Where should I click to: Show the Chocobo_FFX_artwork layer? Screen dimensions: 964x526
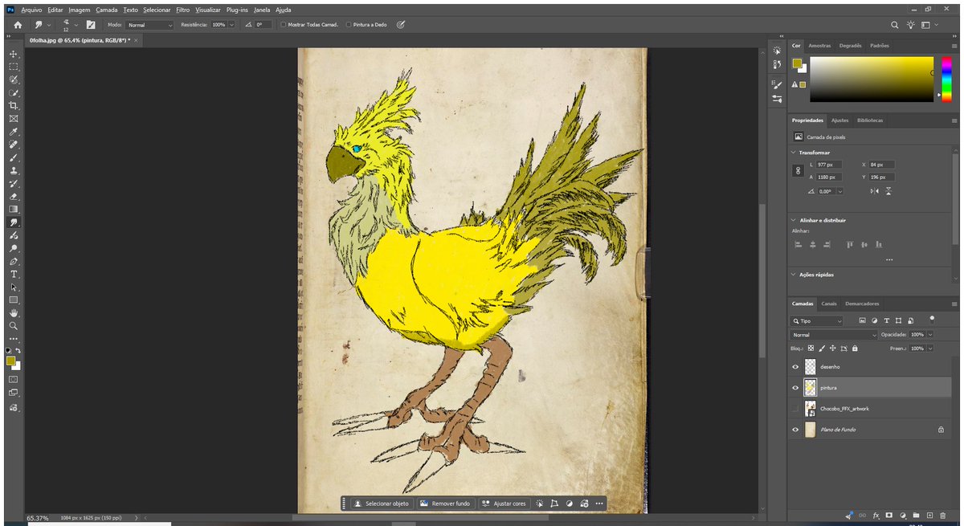tap(795, 409)
